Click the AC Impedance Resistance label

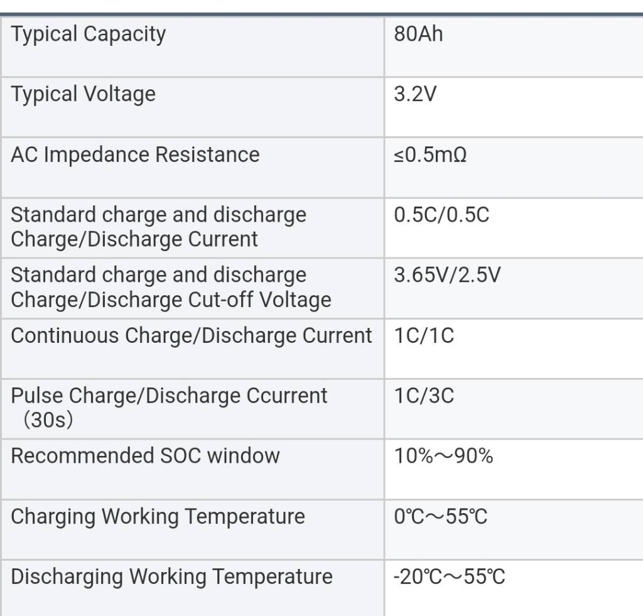[135, 154]
